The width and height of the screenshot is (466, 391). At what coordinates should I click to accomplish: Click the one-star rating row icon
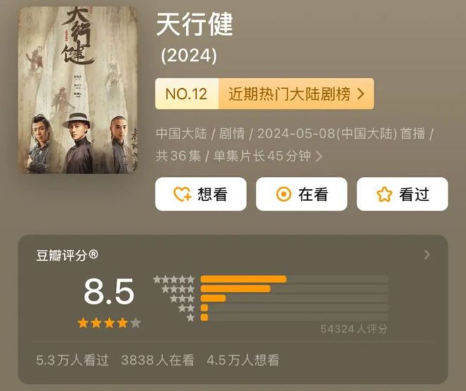pyautogui.click(x=191, y=318)
